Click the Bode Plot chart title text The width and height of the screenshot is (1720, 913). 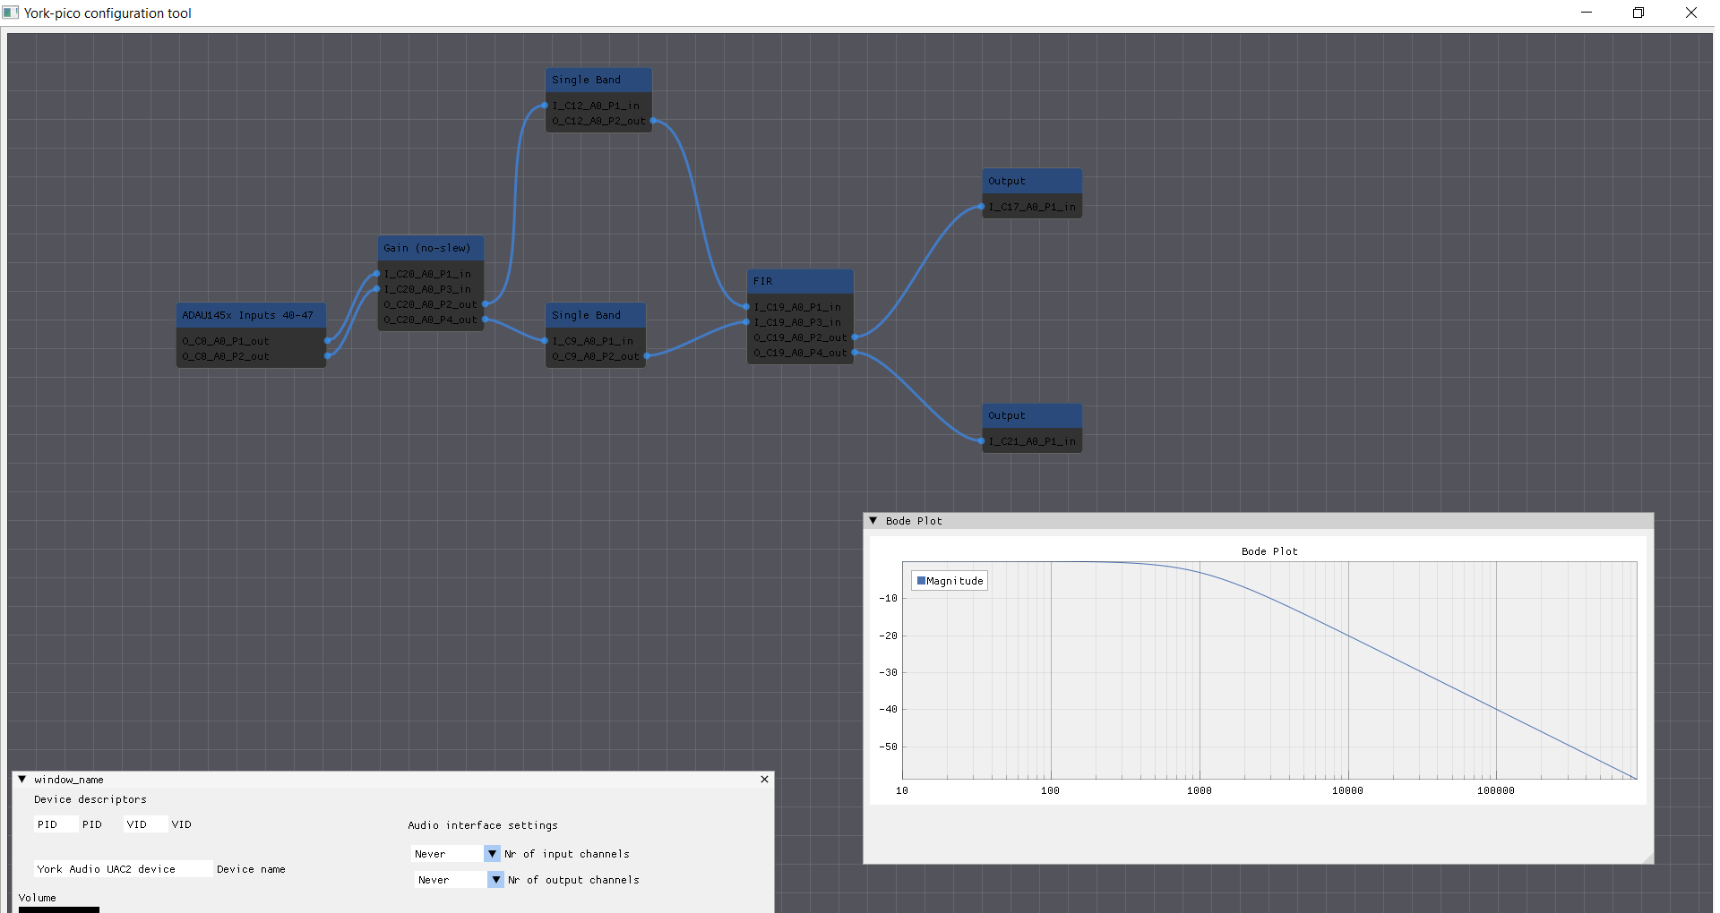tap(1269, 551)
